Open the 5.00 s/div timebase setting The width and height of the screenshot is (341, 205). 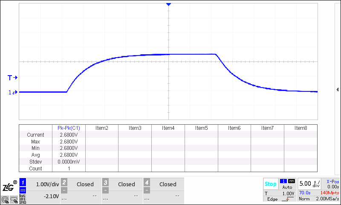(x=309, y=184)
